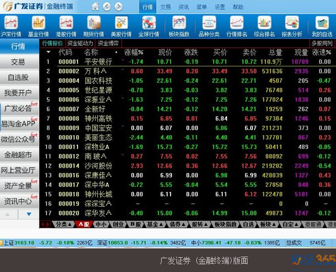336x272 pixels.
Task: Switch to 资金博弈 tab
Action: click(x=108, y=43)
